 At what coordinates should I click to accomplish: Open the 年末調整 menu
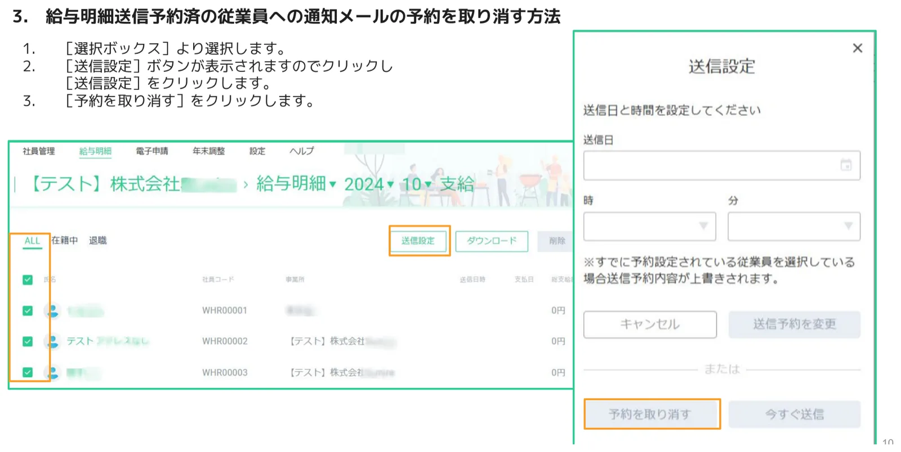point(209,151)
